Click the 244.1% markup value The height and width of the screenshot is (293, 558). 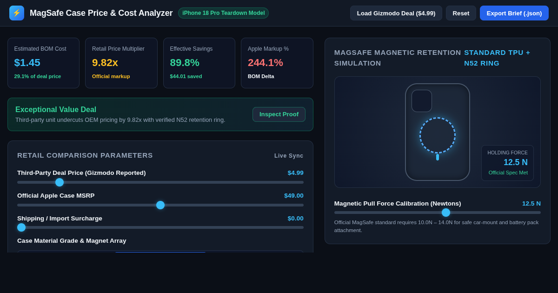coord(266,62)
